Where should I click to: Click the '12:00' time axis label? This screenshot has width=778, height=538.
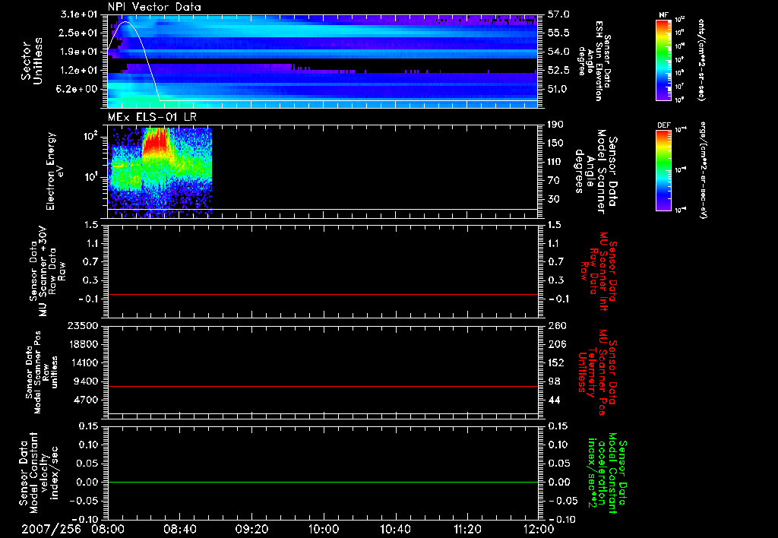539,529
